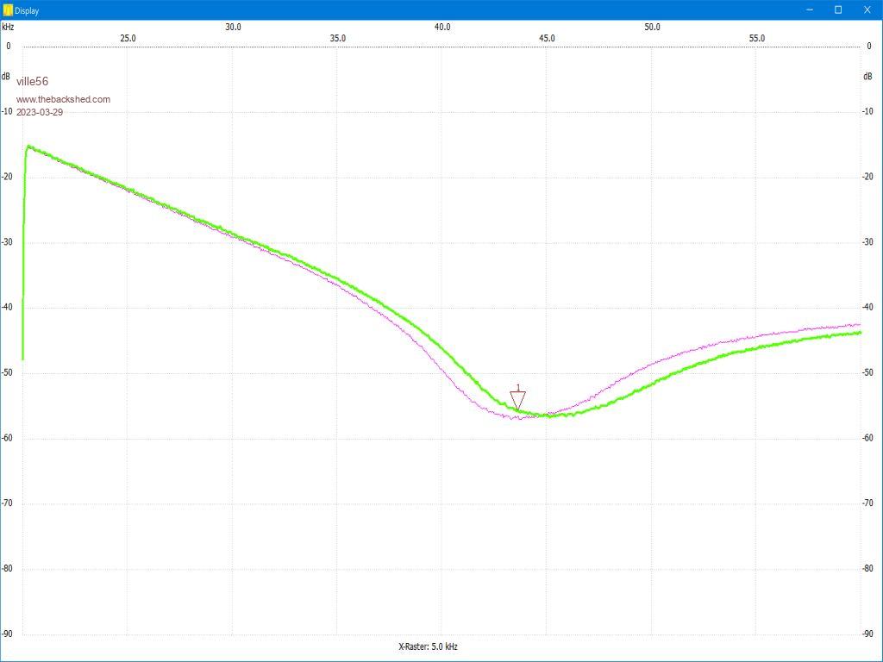The image size is (883, 662).
Task: Click the 45.0 frequency tick label
Action: pos(547,27)
